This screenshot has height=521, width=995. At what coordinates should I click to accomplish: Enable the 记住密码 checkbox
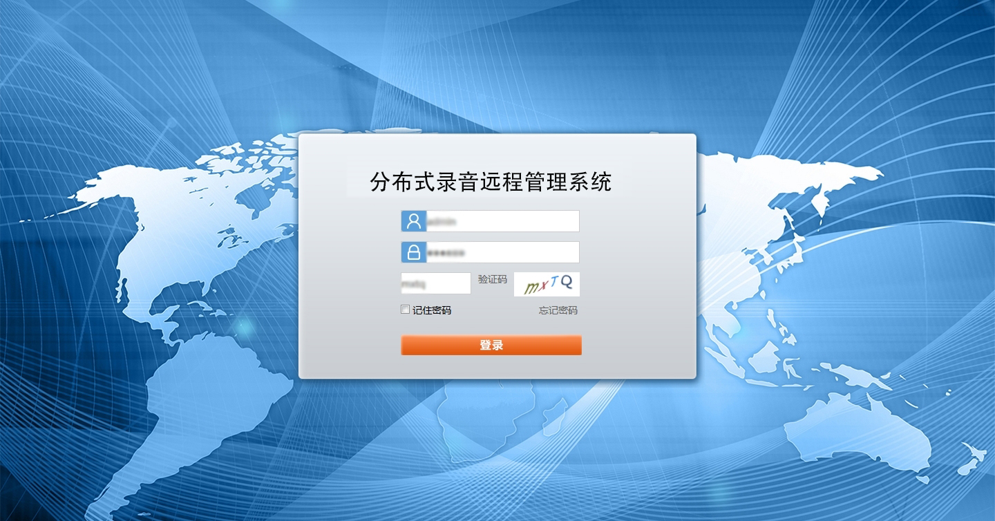pos(406,310)
